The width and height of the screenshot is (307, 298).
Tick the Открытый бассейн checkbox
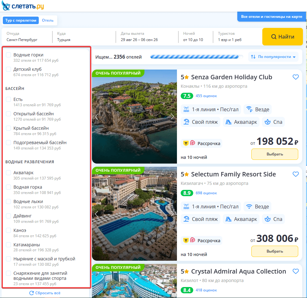(8, 114)
